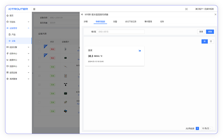Open the 命令下发记录 tab
Screen dimensions: 223x139
click(x=131, y=21)
